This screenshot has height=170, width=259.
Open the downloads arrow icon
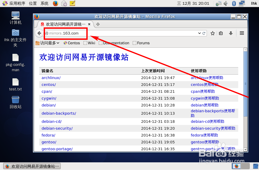point(231,33)
